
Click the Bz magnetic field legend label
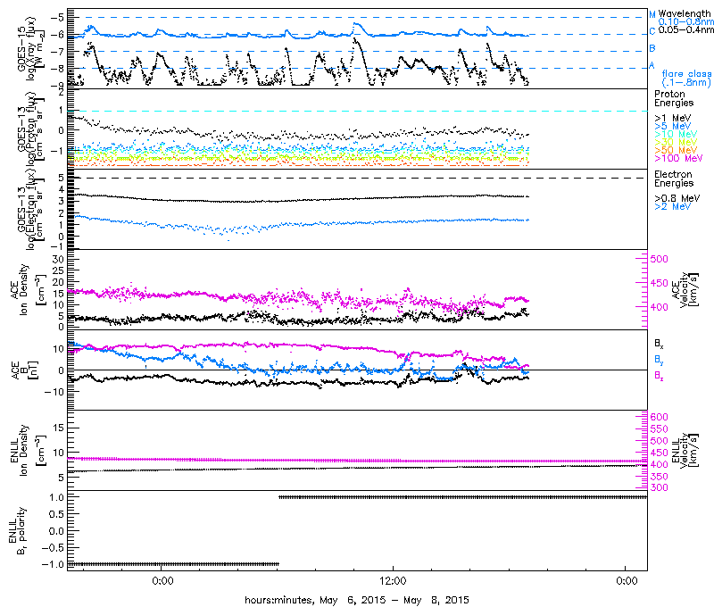click(659, 375)
